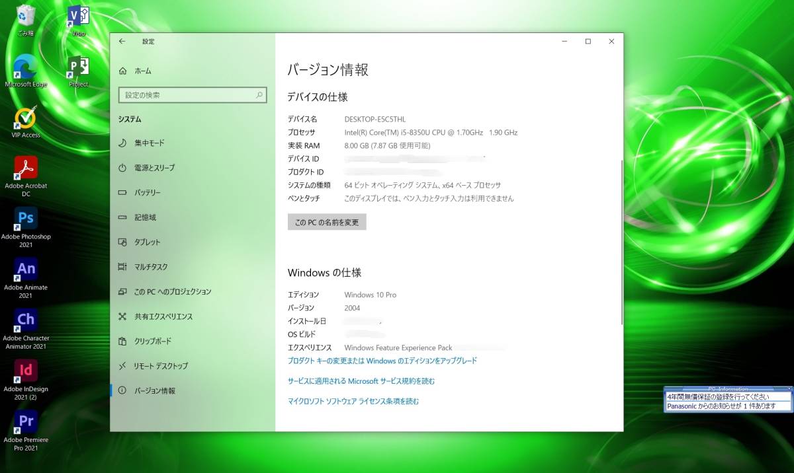Click the Intel Core i5-8350U processor text

coord(431,133)
